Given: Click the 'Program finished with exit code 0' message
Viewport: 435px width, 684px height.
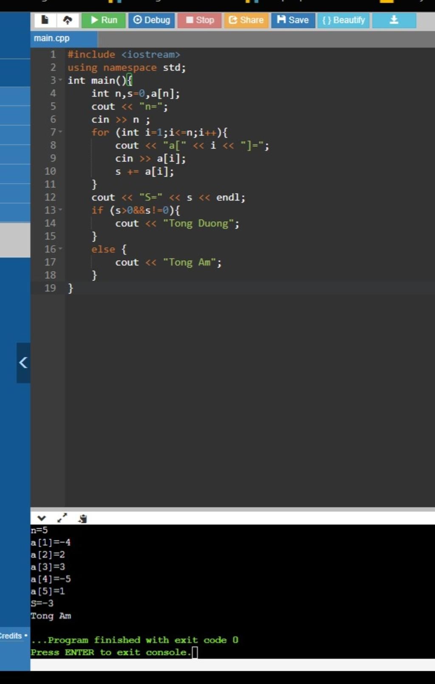Looking at the screenshot, I should click(134, 640).
